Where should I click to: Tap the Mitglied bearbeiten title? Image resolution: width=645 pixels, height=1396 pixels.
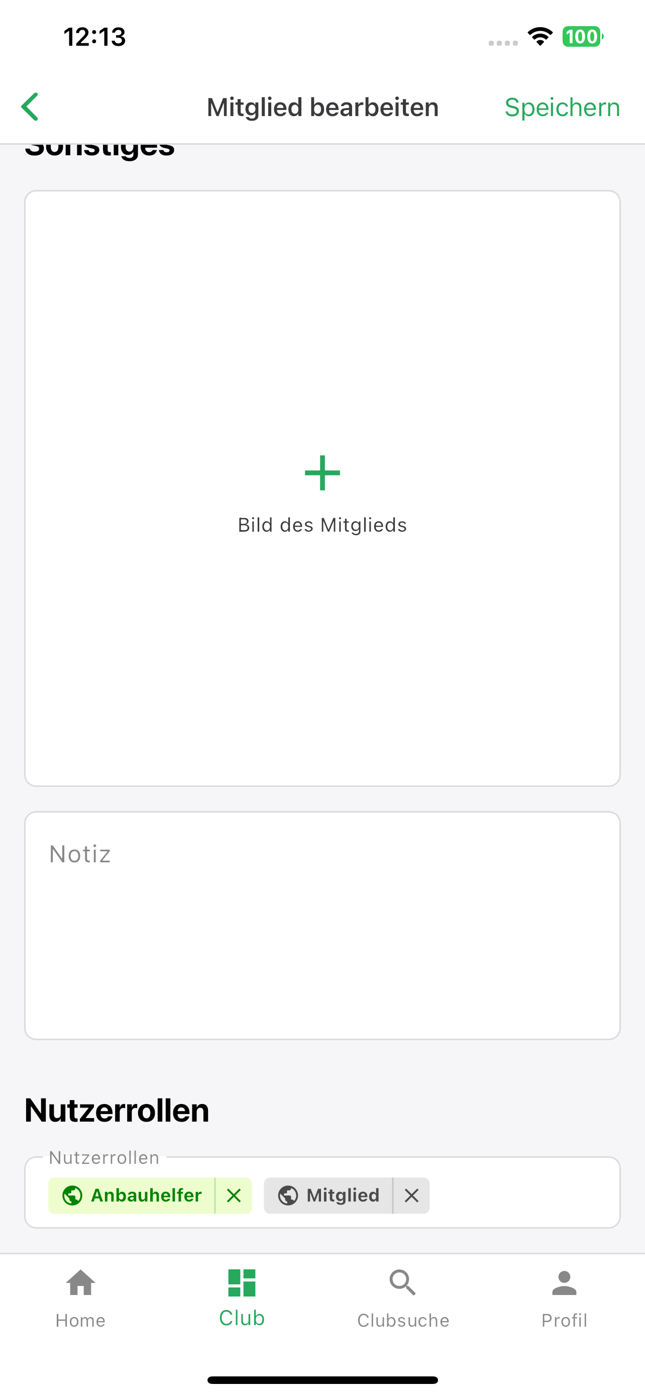point(323,108)
